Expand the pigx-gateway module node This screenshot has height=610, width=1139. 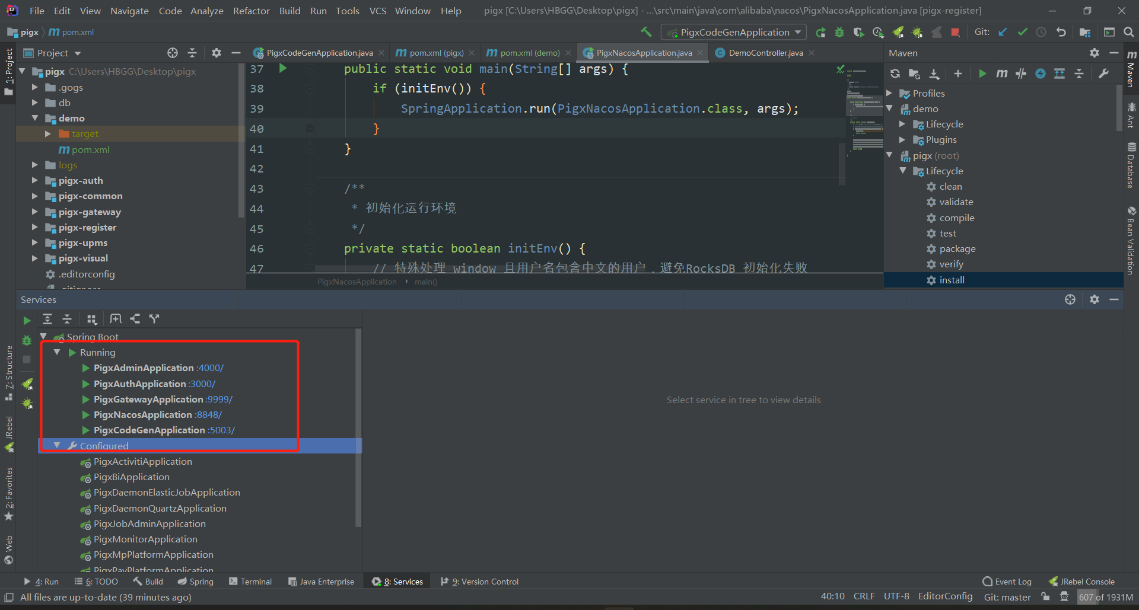tap(35, 212)
